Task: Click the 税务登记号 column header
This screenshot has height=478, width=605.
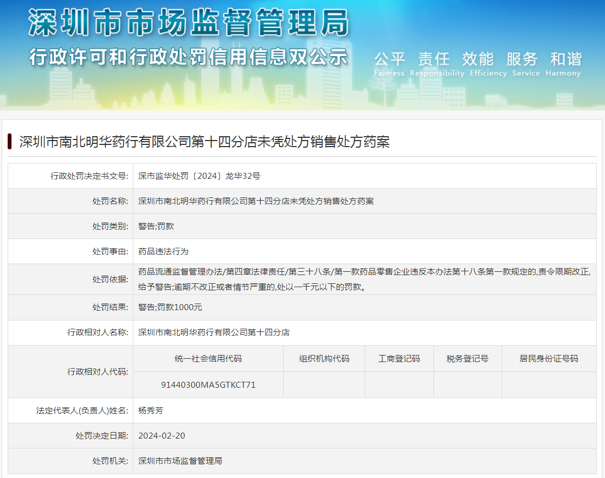Action: pyautogui.click(x=468, y=359)
